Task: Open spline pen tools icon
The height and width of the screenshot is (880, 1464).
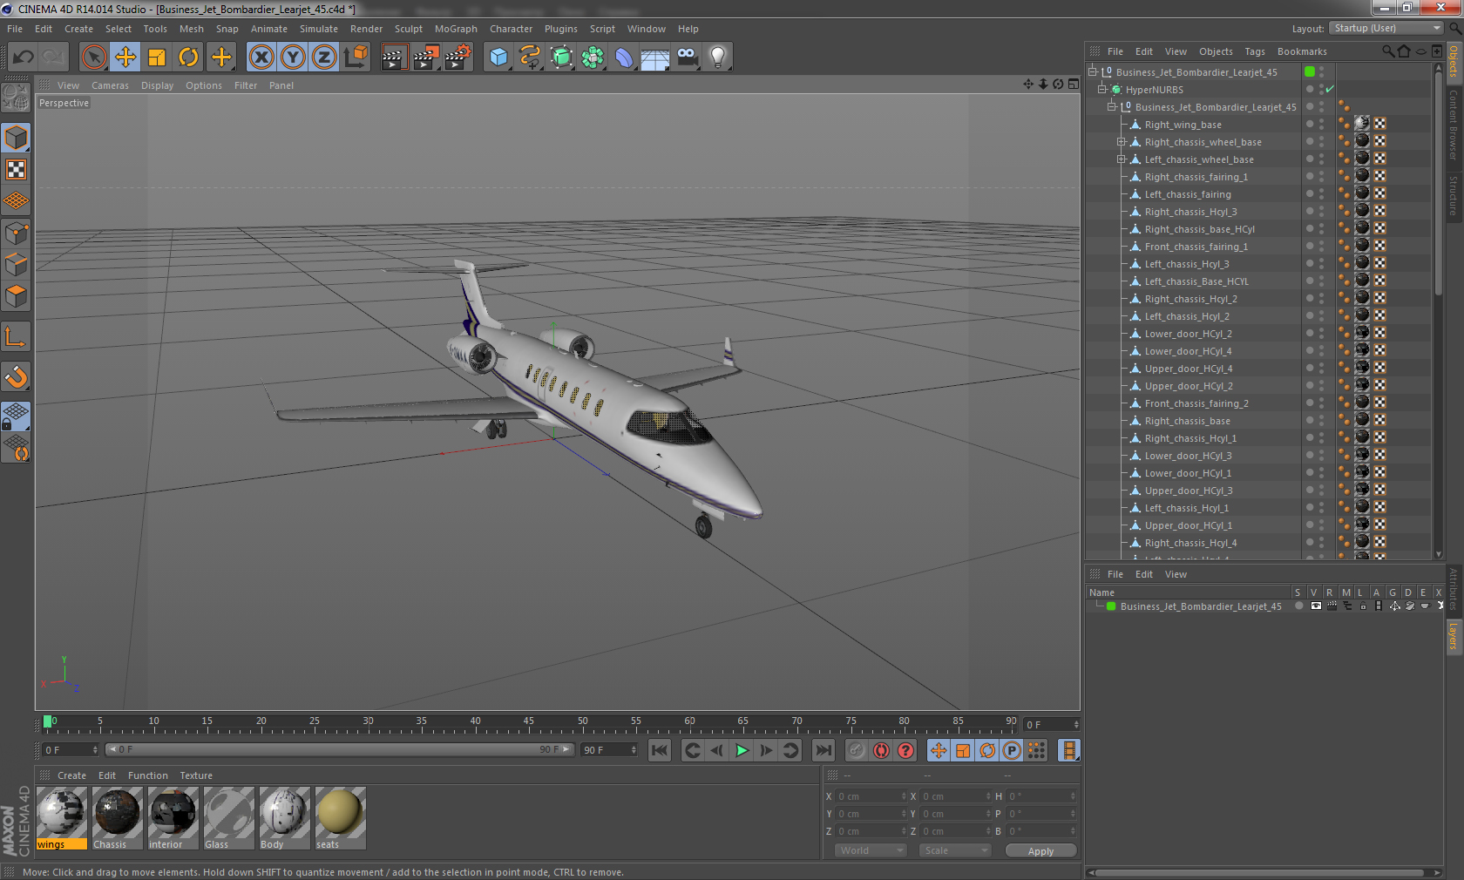Action: pyautogui.click(x=530, y=58)
